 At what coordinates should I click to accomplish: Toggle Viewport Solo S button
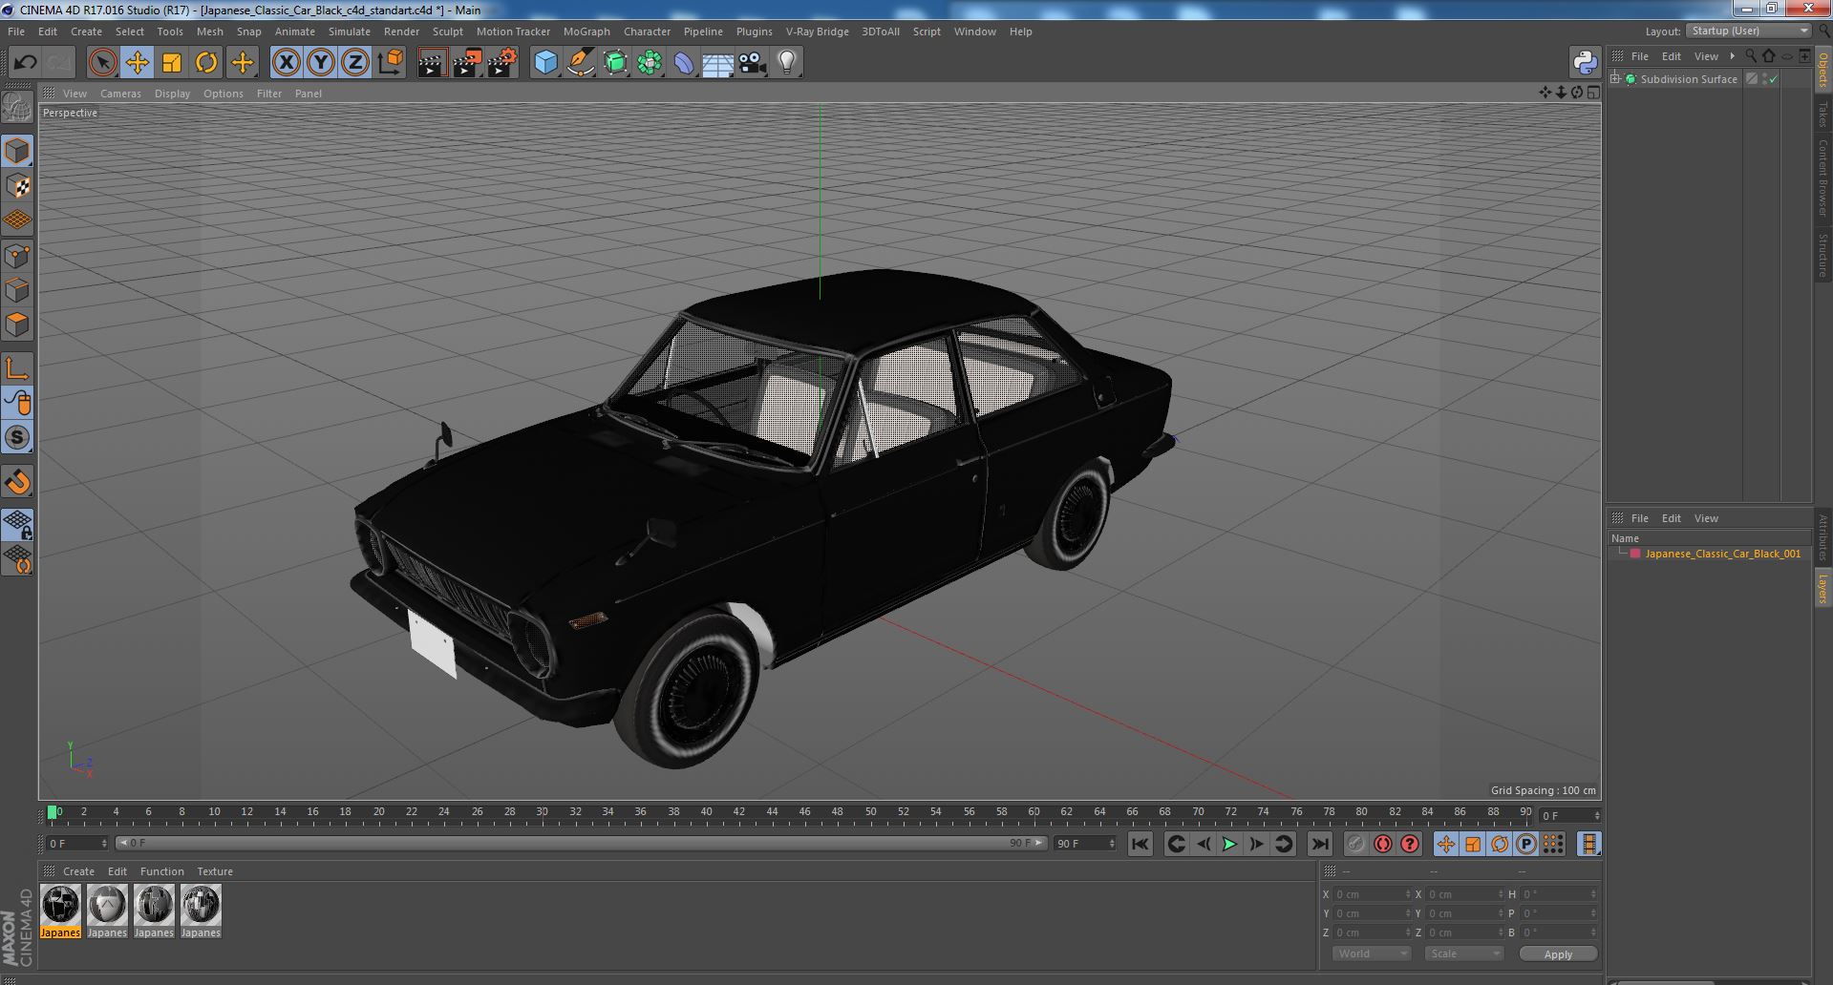pyautogui.click(x=17, y=437)
